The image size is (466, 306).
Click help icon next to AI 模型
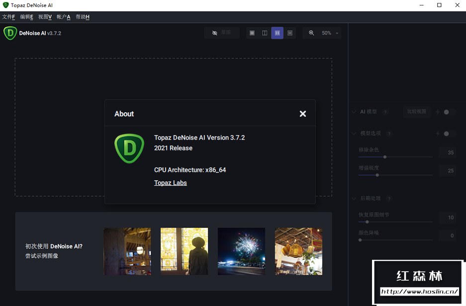click(x=385, y=112)
